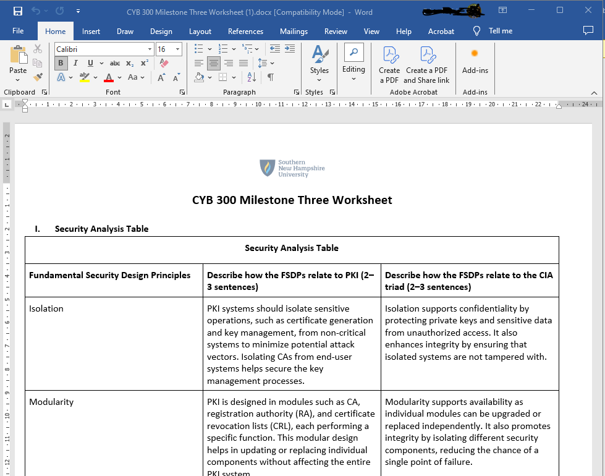This screenshot has height=476, width=605.
Task: Open highlight color dropdown arrow
Action: click(x=95, y=77)
